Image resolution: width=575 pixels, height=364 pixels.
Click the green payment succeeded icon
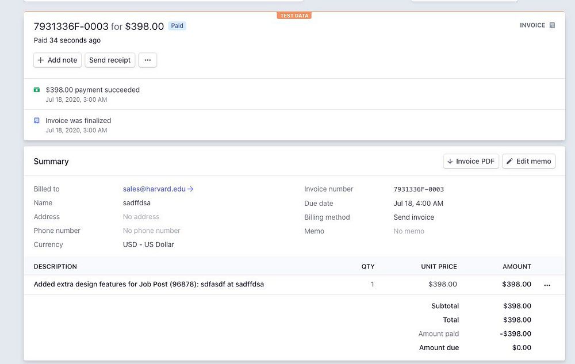tap(37, 90)
